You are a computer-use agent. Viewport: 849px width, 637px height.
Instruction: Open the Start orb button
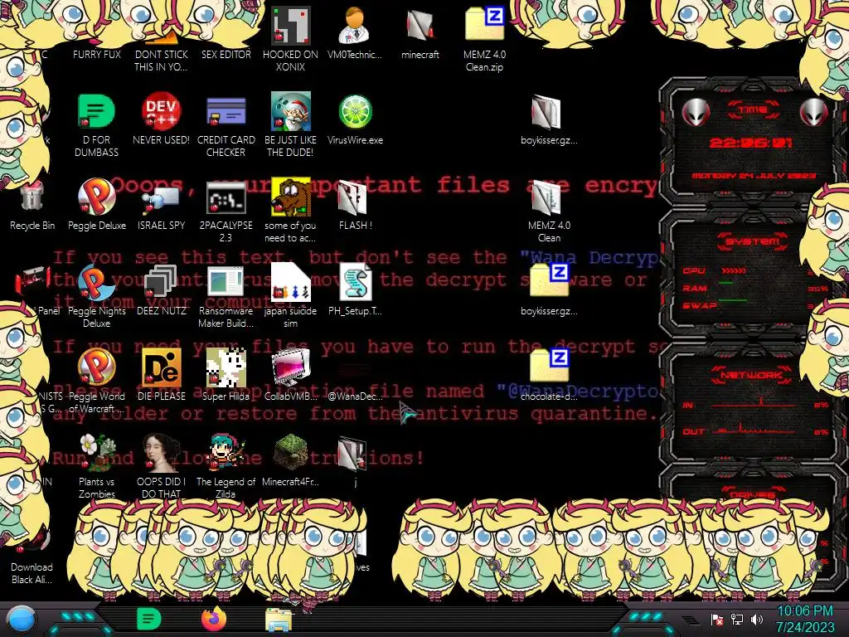(x=22, y=620)
